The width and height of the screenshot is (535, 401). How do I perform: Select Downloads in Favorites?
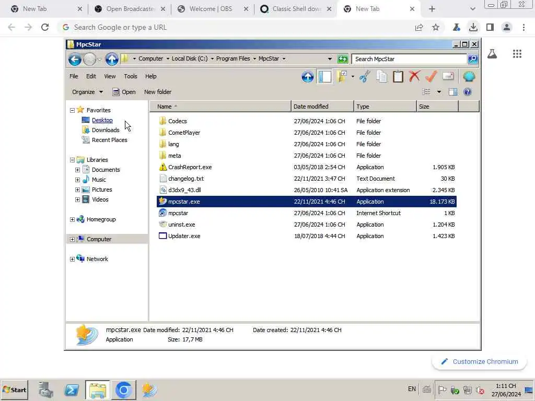click(x=106, y=130)
